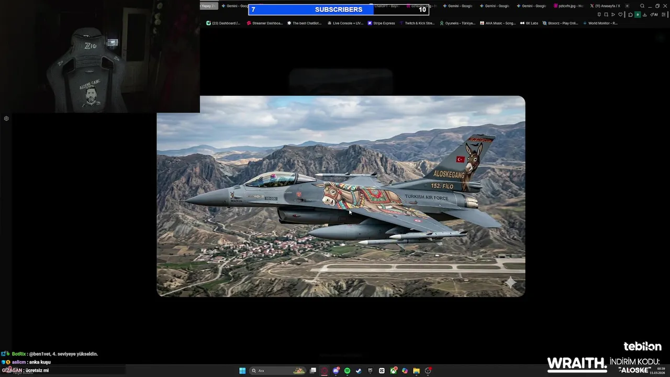
Task: Click the play triangle icon in toolbar
Action: [613, 15]
